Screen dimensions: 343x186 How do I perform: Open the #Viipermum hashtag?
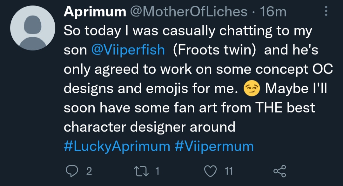[x=214, y=146]
